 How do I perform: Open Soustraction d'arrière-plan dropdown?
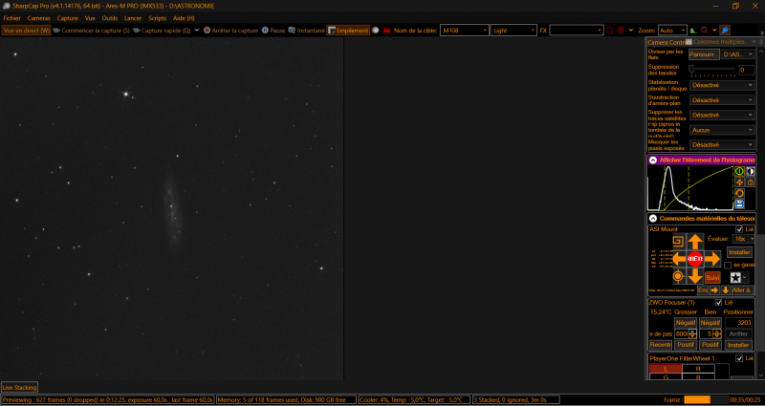722,100
